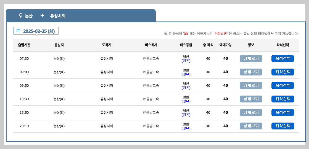Click the 출발지 column header

(59, 45)
